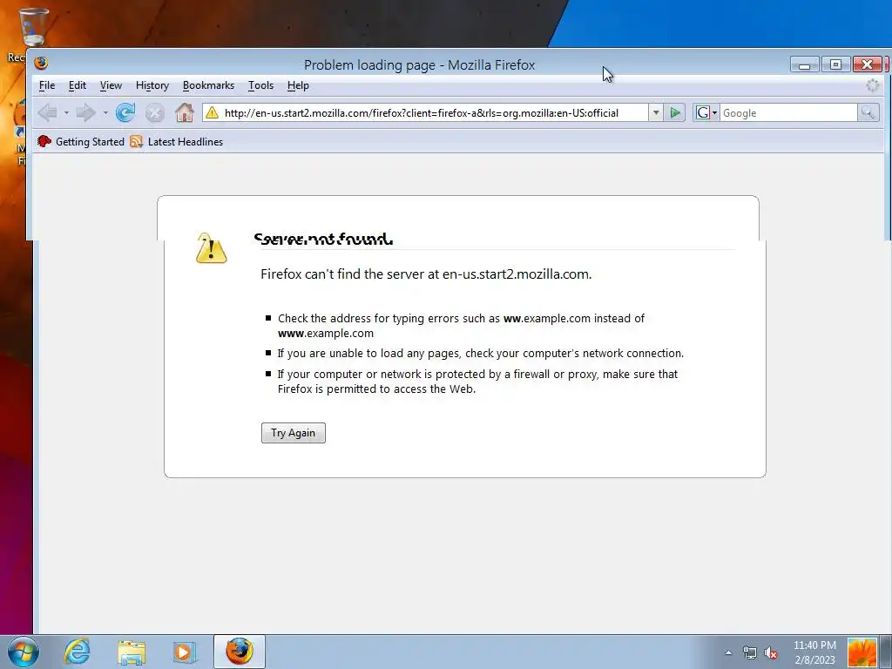The image size is (892, 669).
Task: Click the warning icon in address bar
Action: 213,112
